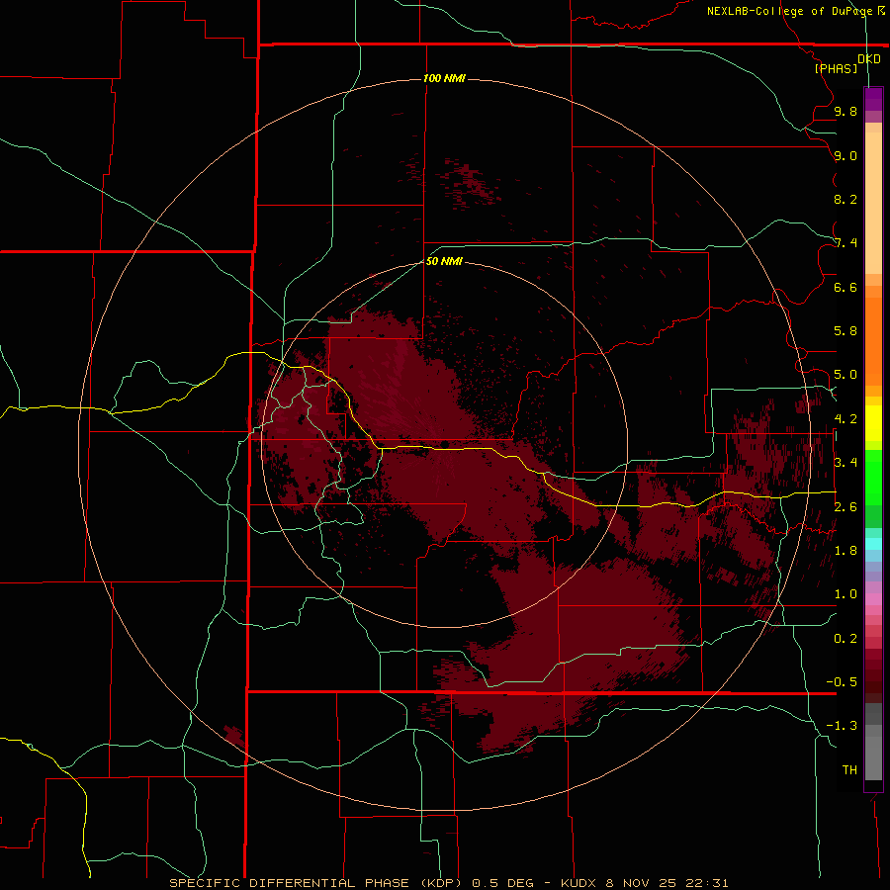Pick the purple top segment of color bar
This screenshot has height=890, width=890.
[873, 99]
